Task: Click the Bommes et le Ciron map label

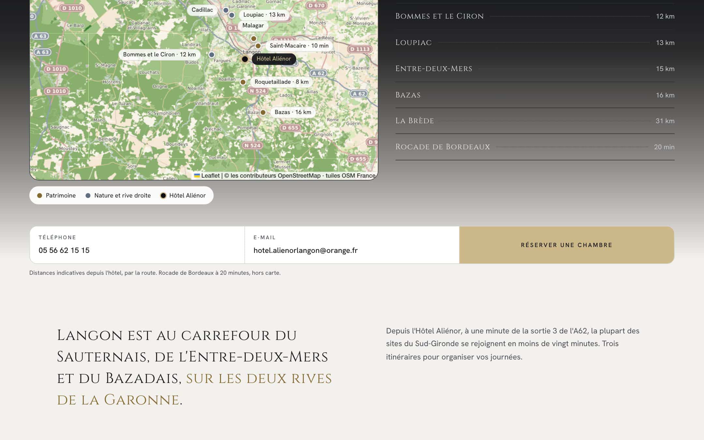Action: (x=159, y=54)
